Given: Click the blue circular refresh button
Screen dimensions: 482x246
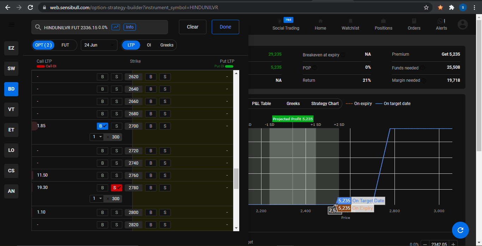Looking at the screenshot, I should coord(460,230).
